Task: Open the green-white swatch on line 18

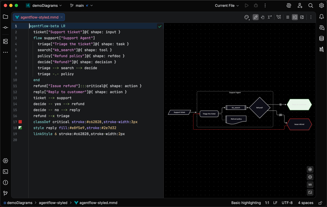Action: coord(20,128)
